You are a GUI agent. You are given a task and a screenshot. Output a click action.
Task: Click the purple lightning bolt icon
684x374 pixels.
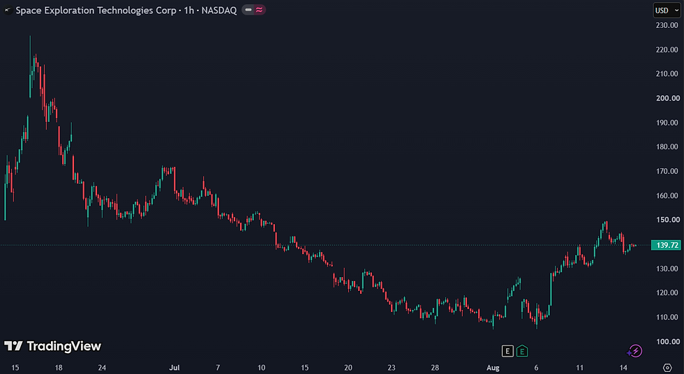634,351
